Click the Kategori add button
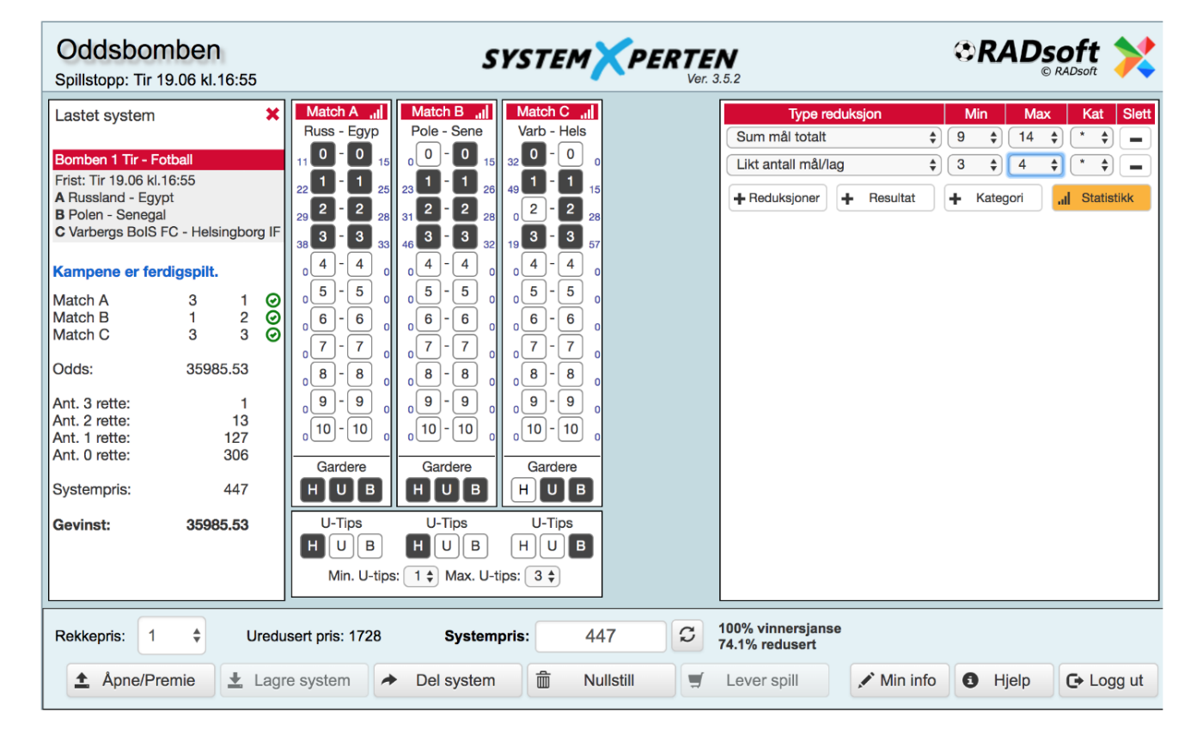 point(994,199)
